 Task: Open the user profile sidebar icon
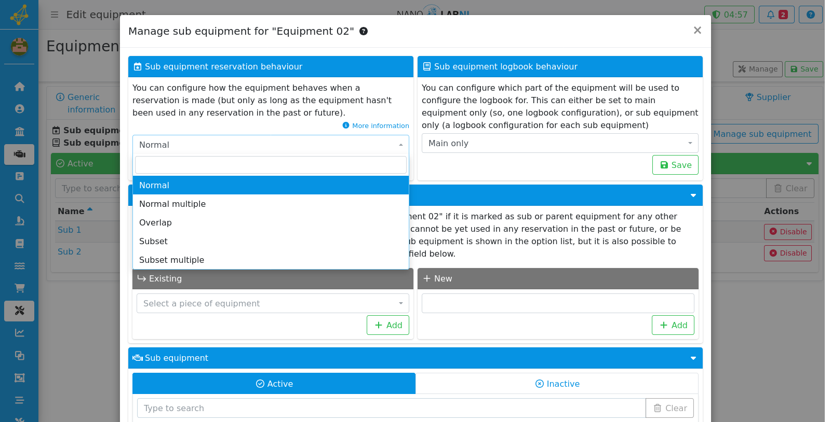(19, 109)
